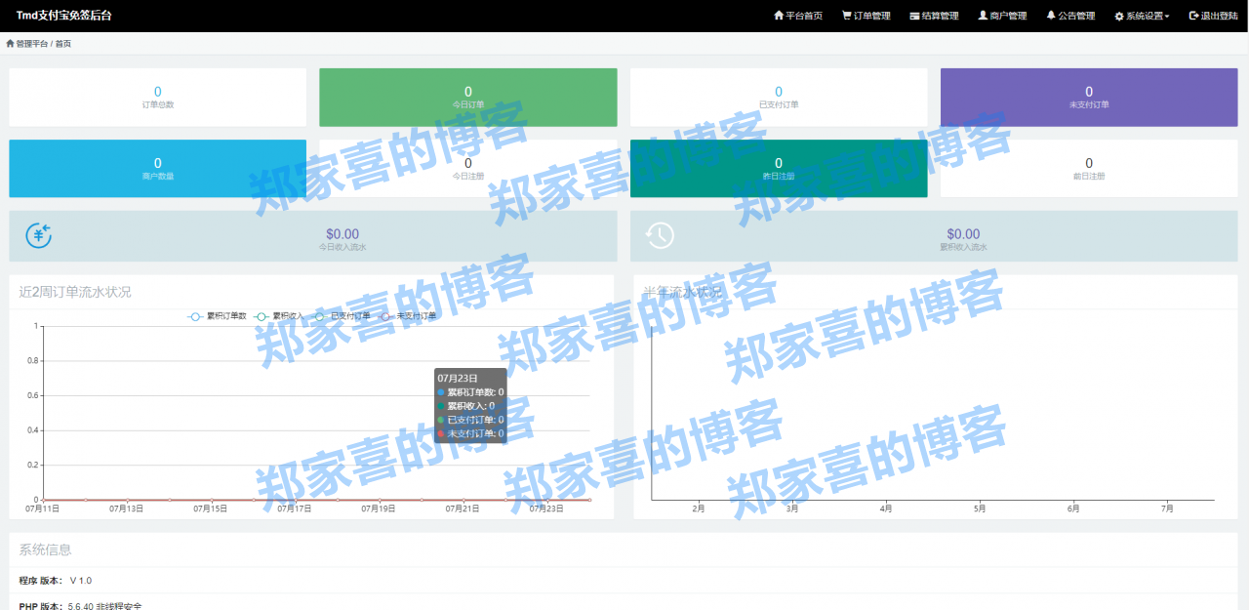Click the 管理平台 breadcrumb link
Image resolution: width=1249 pixels, height=610 pixels.
coord(32,43)
